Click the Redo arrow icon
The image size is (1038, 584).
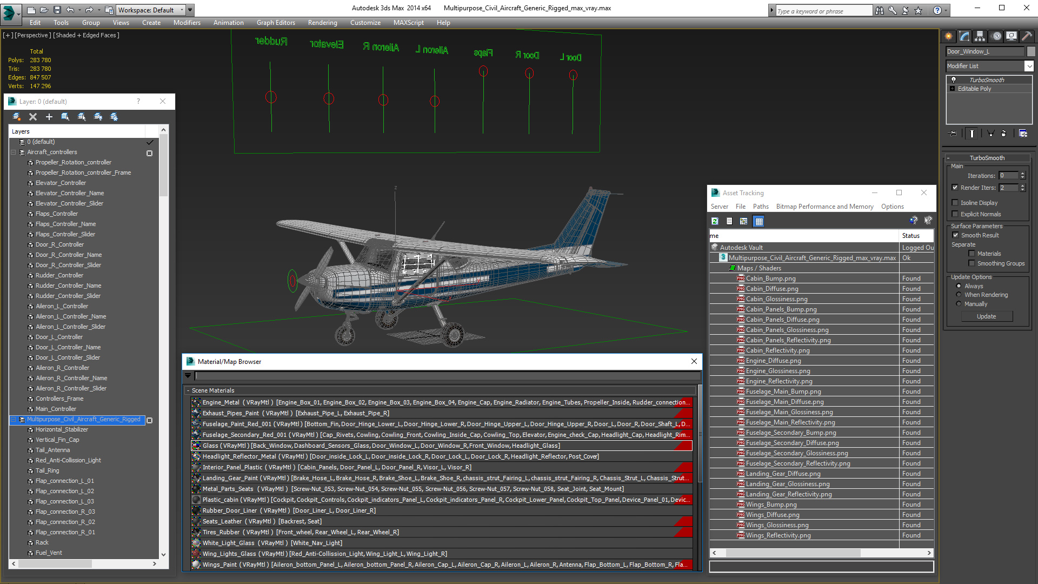[x=89, y=10]
